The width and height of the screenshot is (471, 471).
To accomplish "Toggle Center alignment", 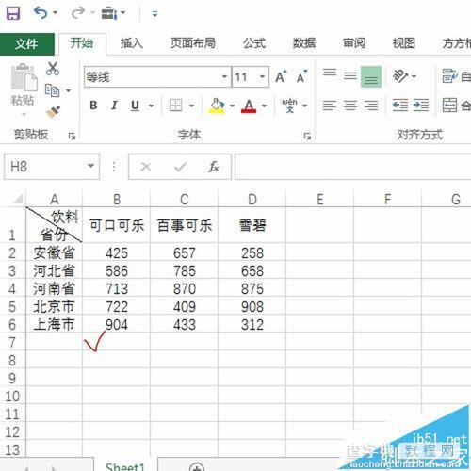I will pyautogui.click(x=350, y=106).
